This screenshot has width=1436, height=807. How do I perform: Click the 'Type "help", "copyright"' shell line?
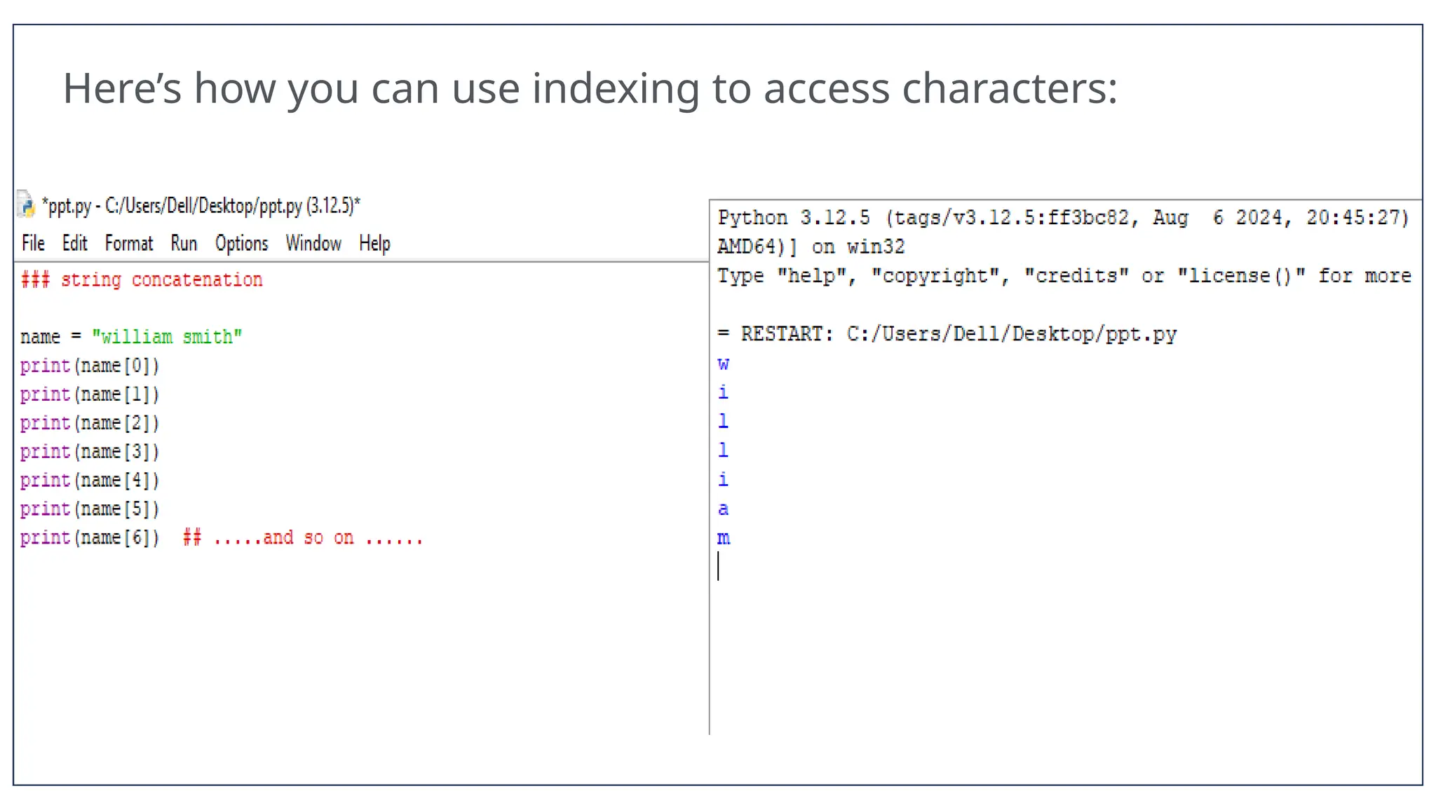click(x=1064, y=276)
